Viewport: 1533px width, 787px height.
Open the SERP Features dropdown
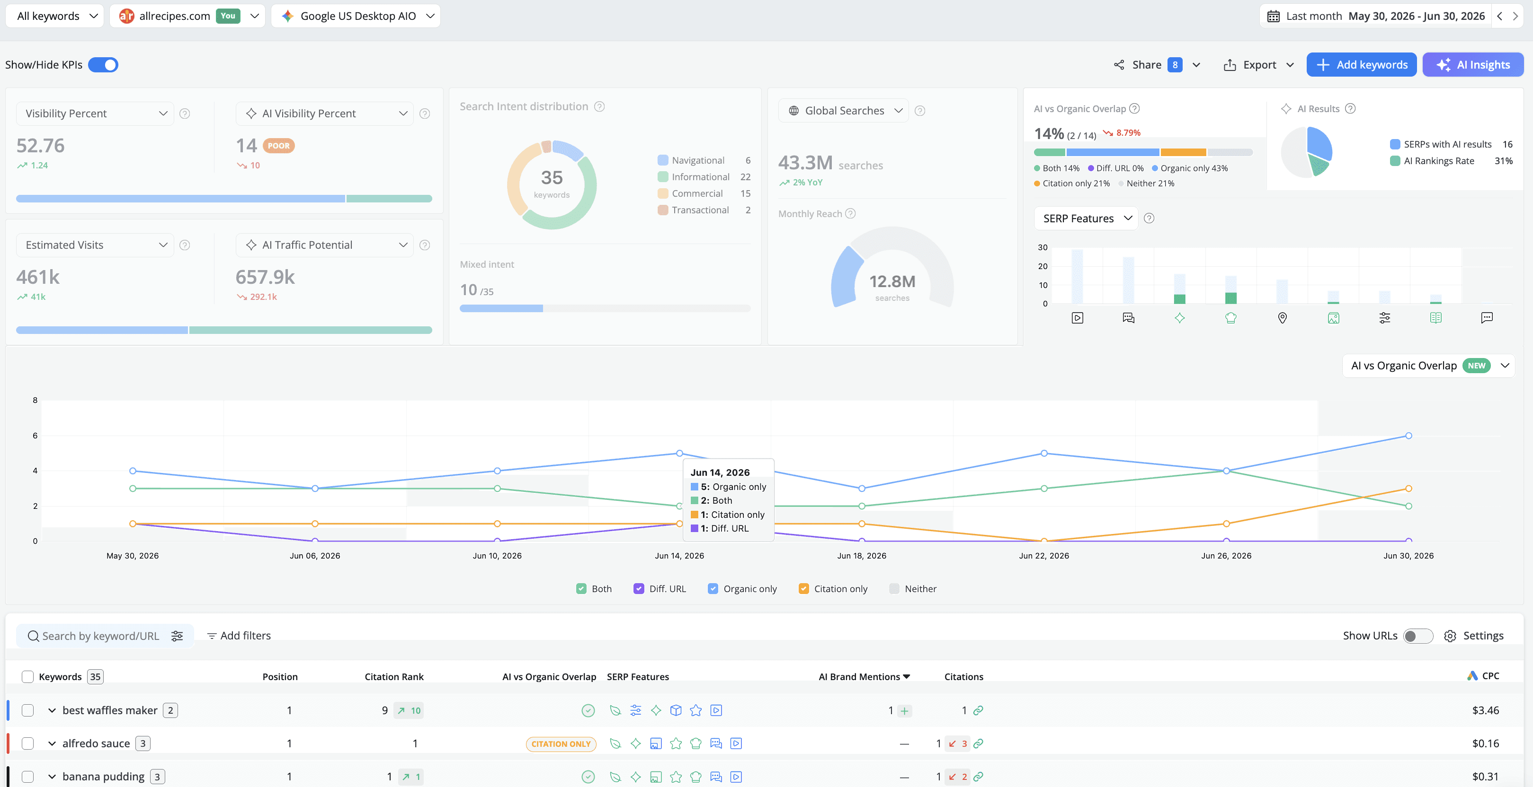(1086, 218)
